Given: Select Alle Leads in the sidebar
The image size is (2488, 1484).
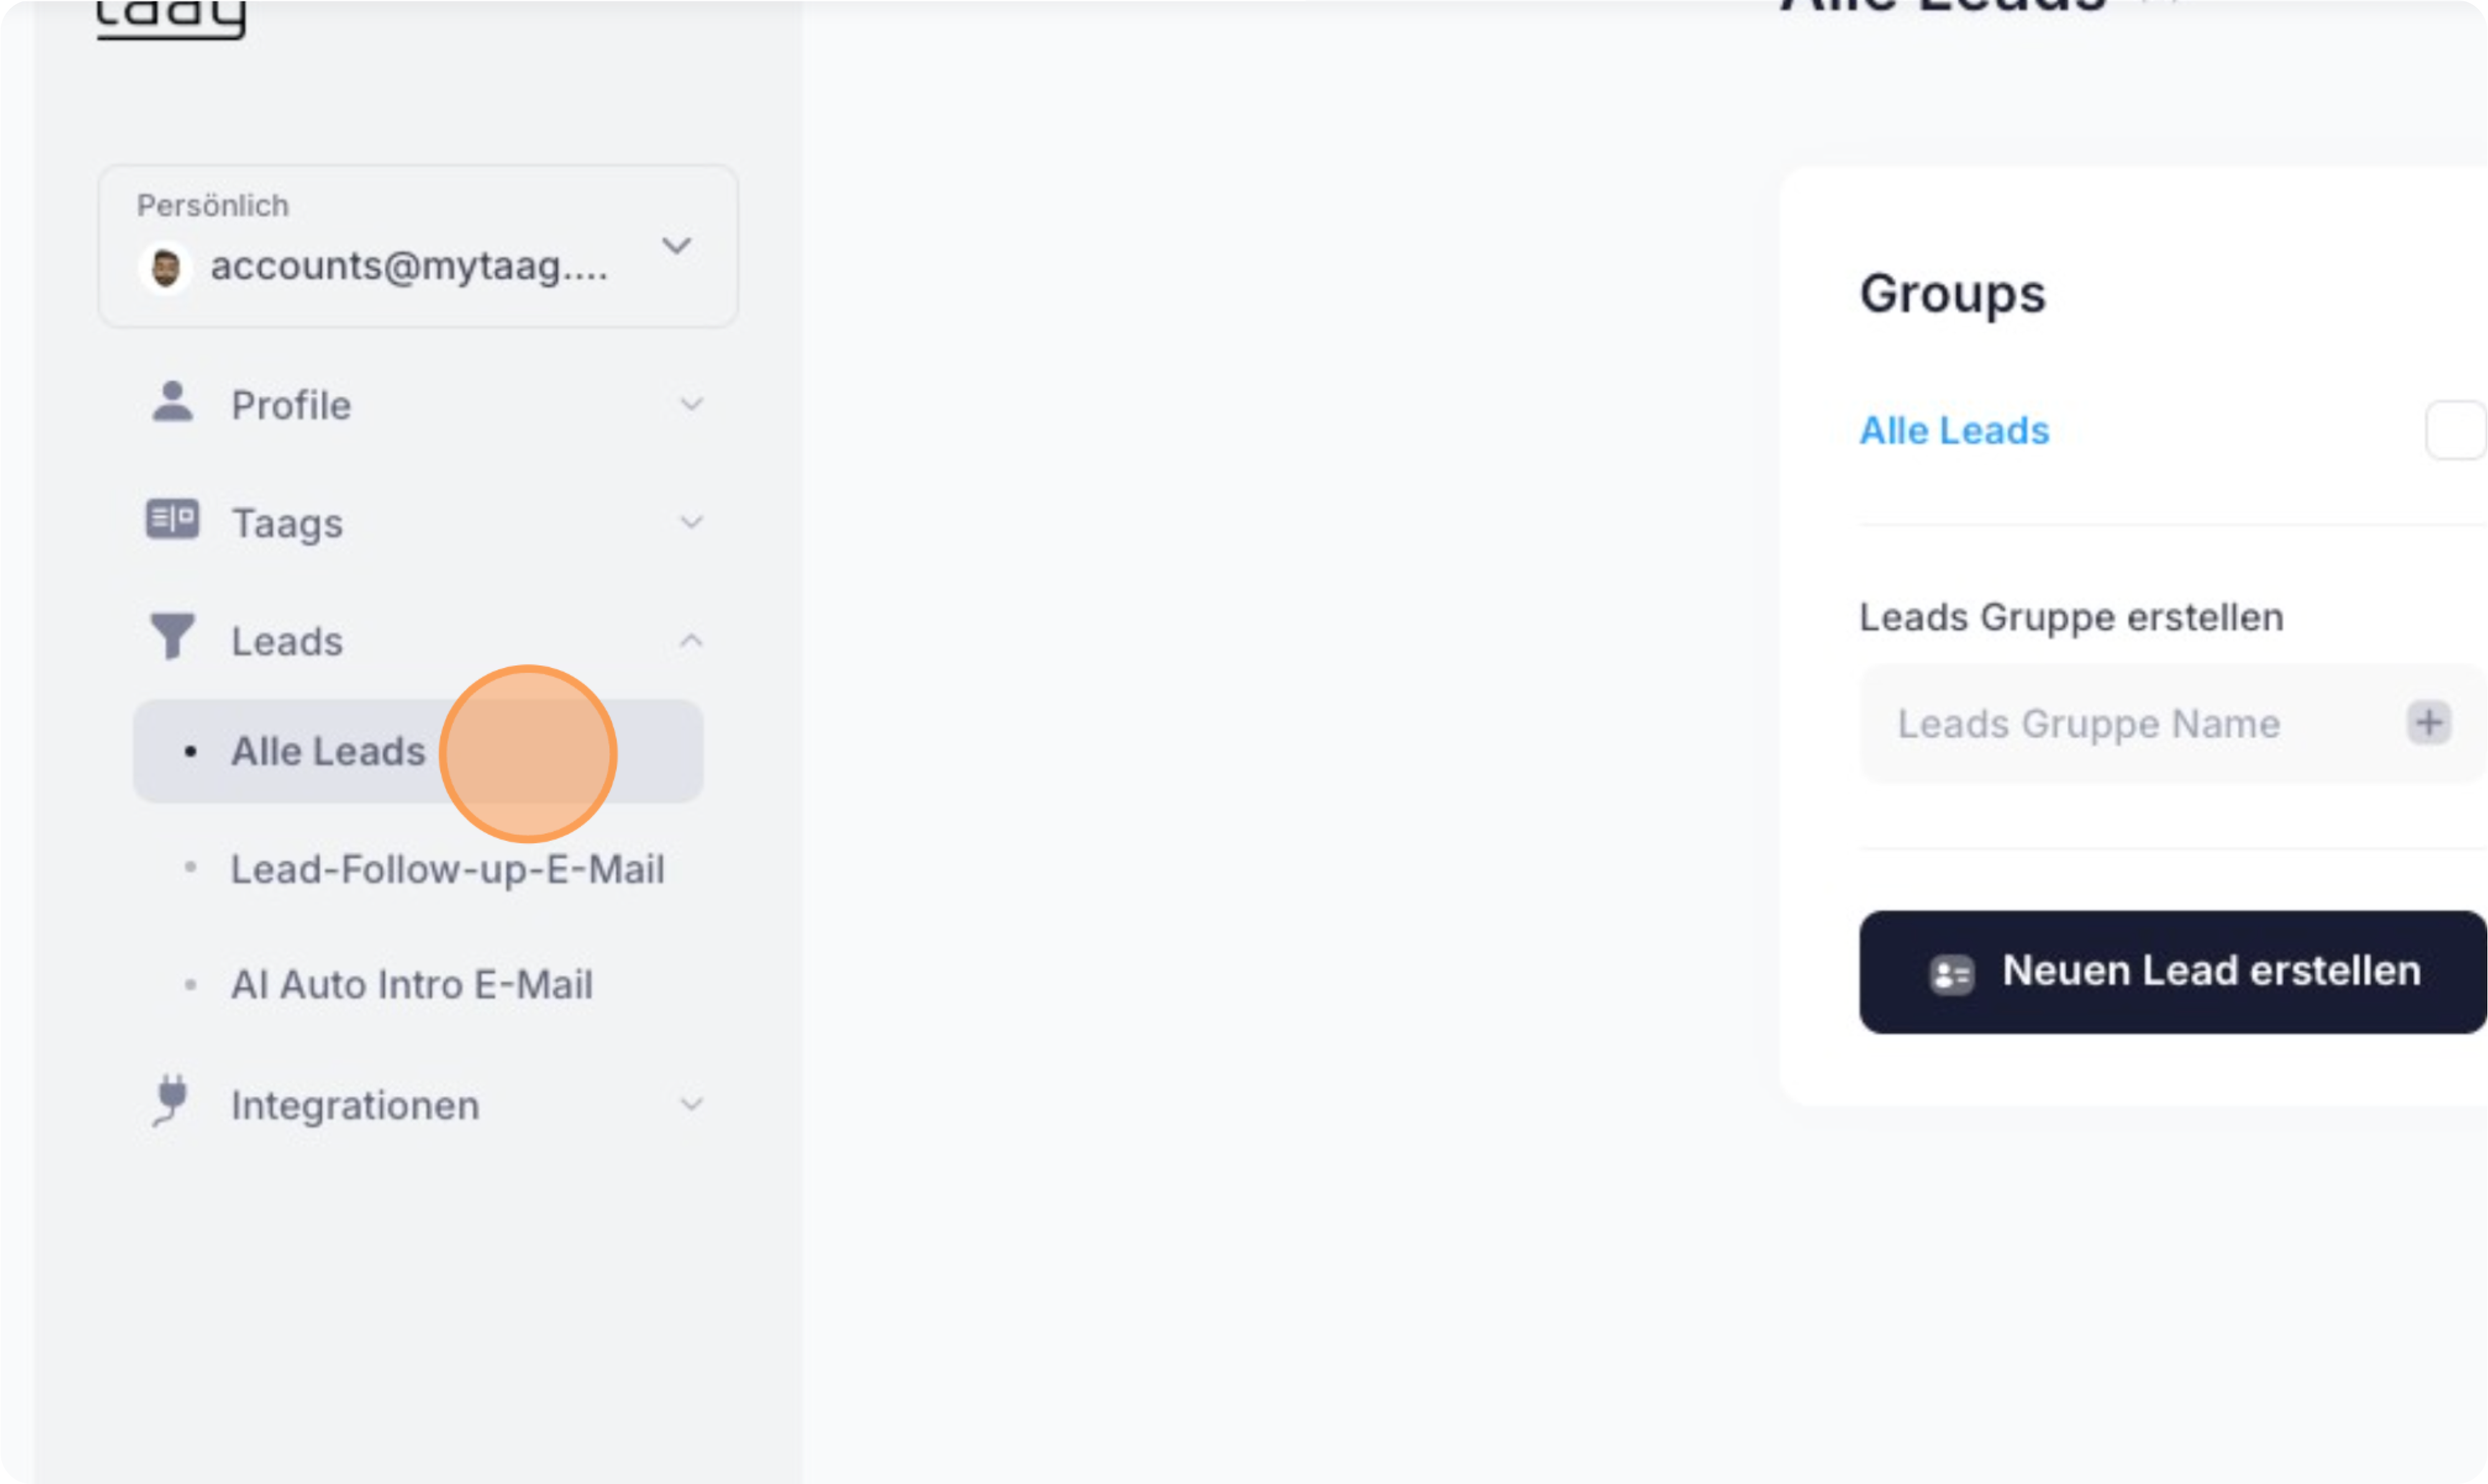Looking at the screenshot, I should [328, 751].
